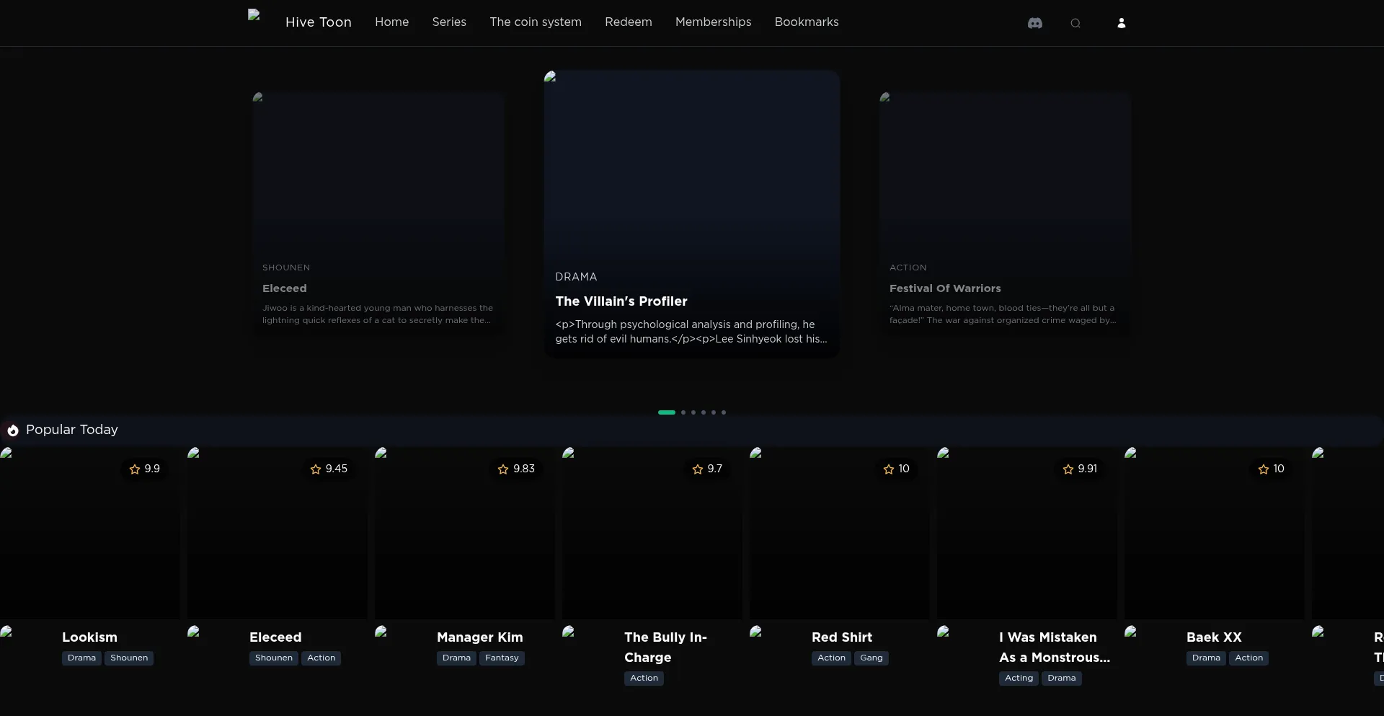The image size is (1384, 716).
Task: Open the Memberships page
Action: point(713,22)
